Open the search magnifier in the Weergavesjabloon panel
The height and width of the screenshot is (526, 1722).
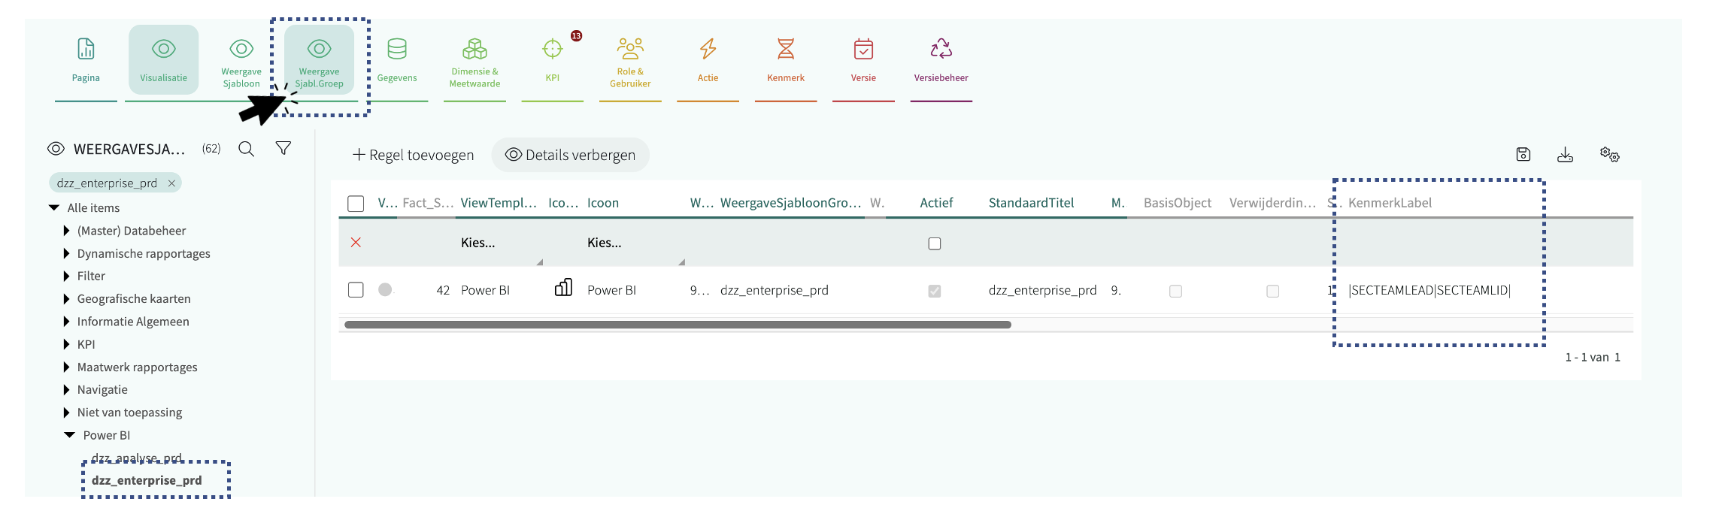click(x=246, y=149)
